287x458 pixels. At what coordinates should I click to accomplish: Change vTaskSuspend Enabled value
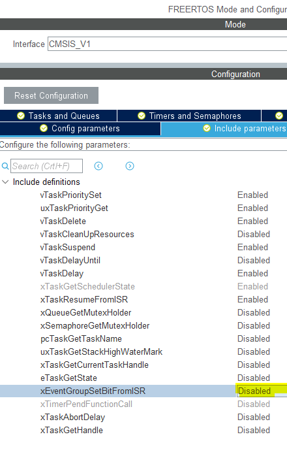coord(252,248)
